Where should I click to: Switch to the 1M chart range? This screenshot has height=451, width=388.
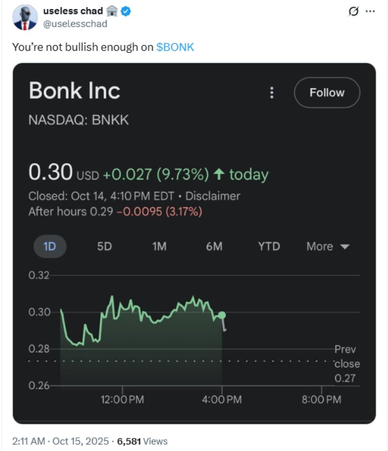click(159, 246)
